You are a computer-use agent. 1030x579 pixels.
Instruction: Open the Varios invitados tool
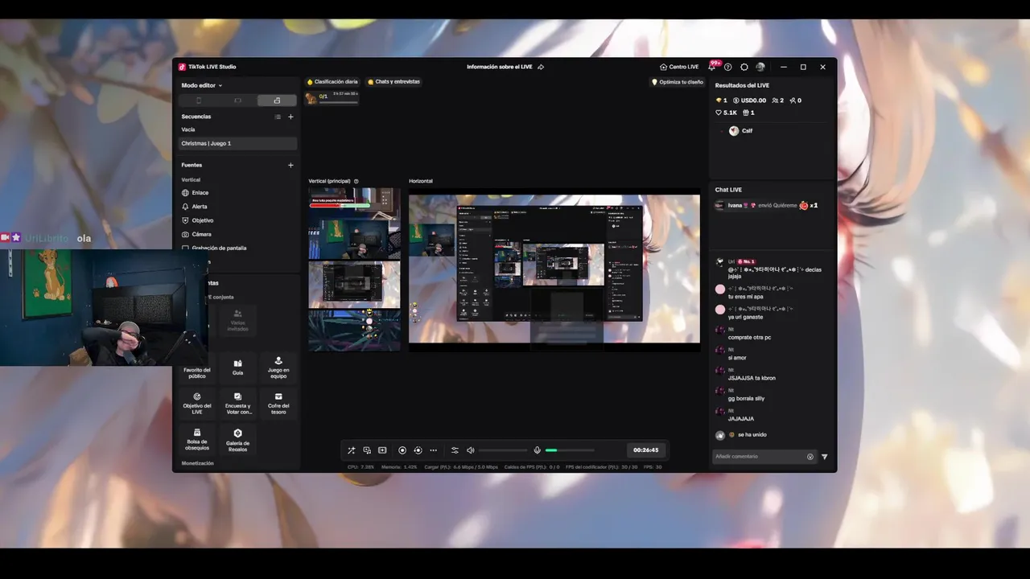coord(237,320)
